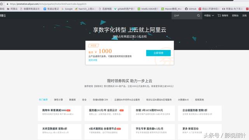Select the 弹性计算 category tab
This screenshot has height=140, width=249.
(58, 100)
